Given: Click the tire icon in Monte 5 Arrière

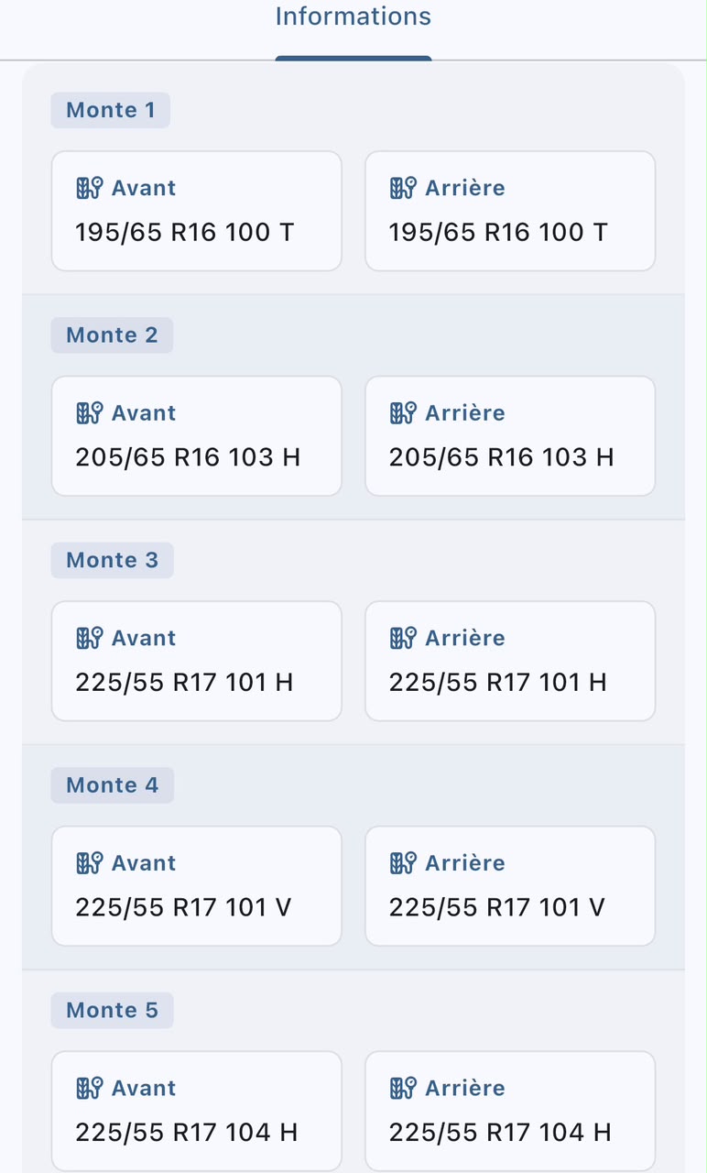Looking at the screenshot, I should [x=403, y=1088].
